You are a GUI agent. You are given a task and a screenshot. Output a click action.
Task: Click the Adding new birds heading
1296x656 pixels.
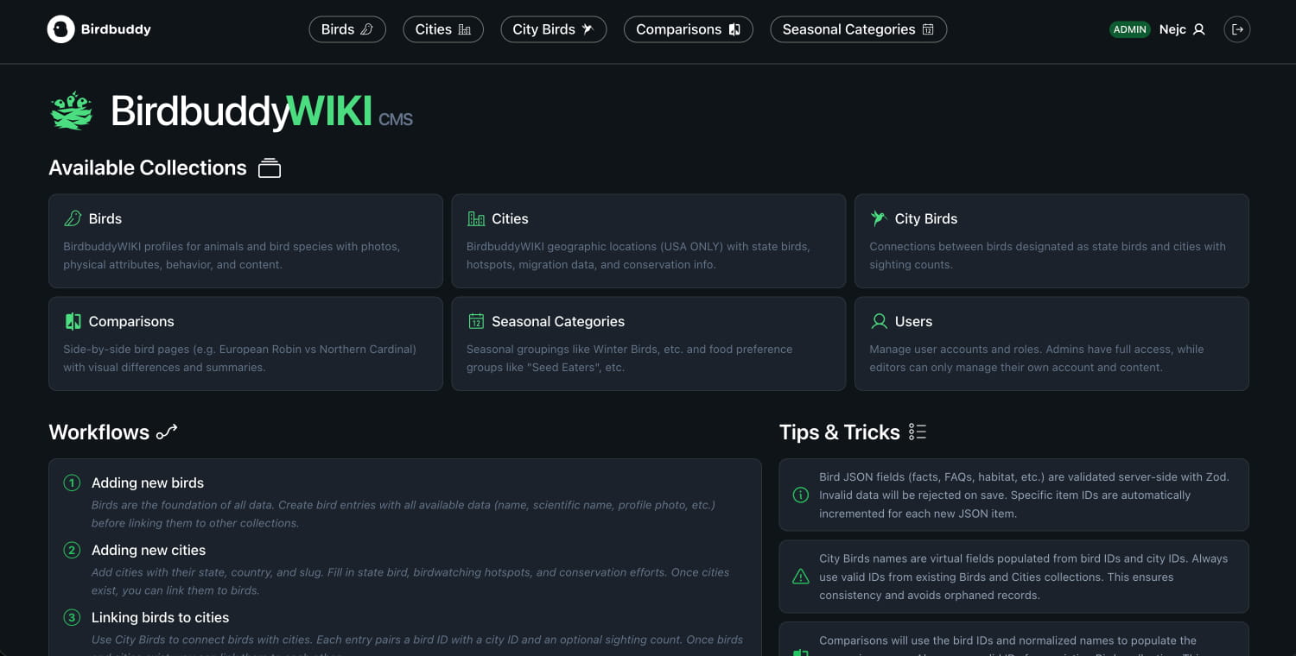pos(148,483)
